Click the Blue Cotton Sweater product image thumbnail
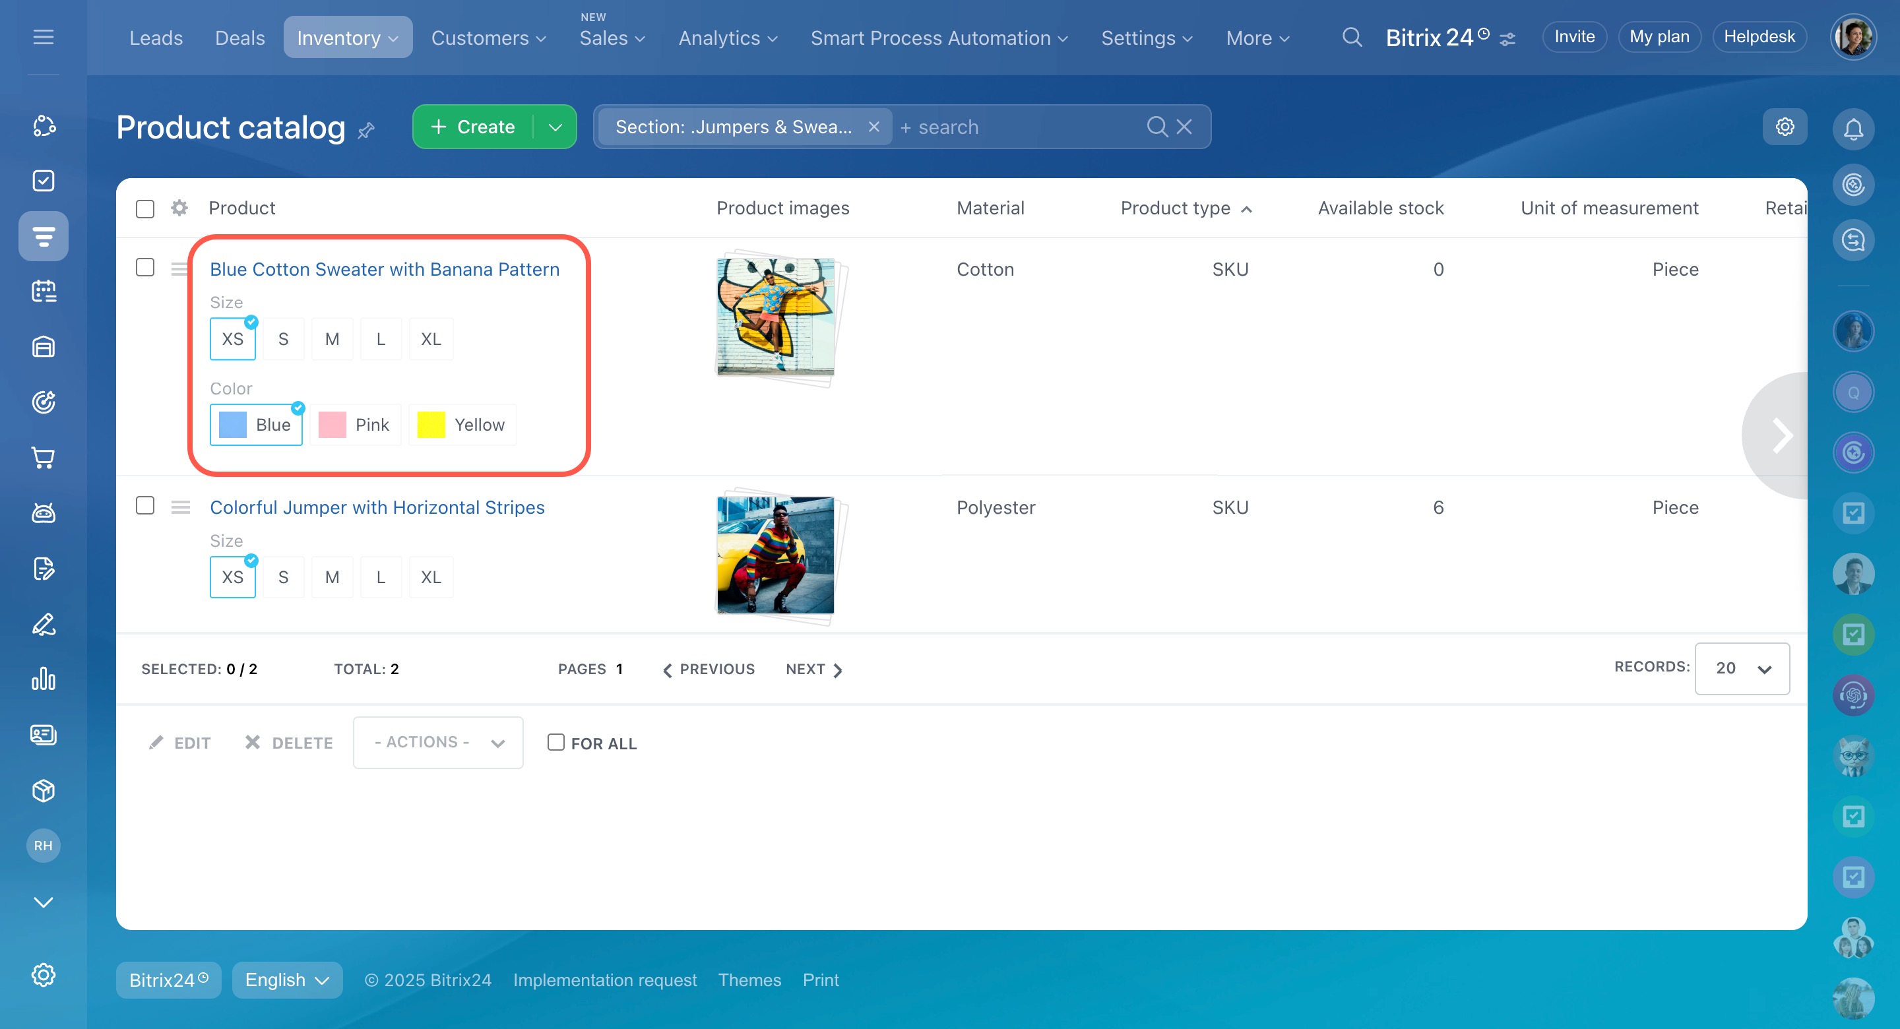This screenshot has width=1900, height=1029. [x=775, y=317]
